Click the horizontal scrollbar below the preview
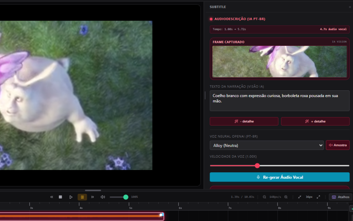Viewport: 353px width, 221px height. tap(93, 190)
